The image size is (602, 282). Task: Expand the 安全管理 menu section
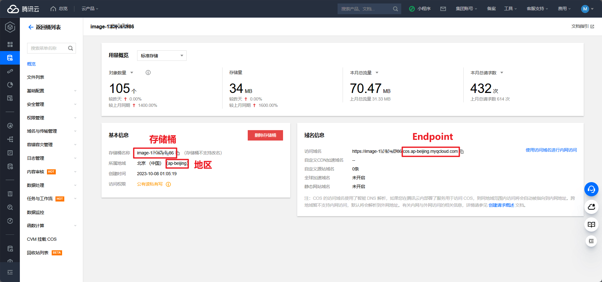(51, 104)
